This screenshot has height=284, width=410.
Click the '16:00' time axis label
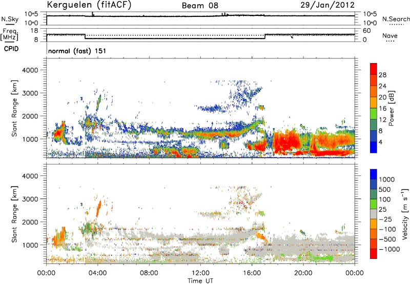pos(252,273)
